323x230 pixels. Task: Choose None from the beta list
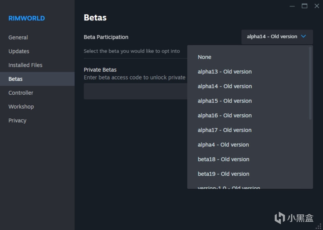(248, 57)
